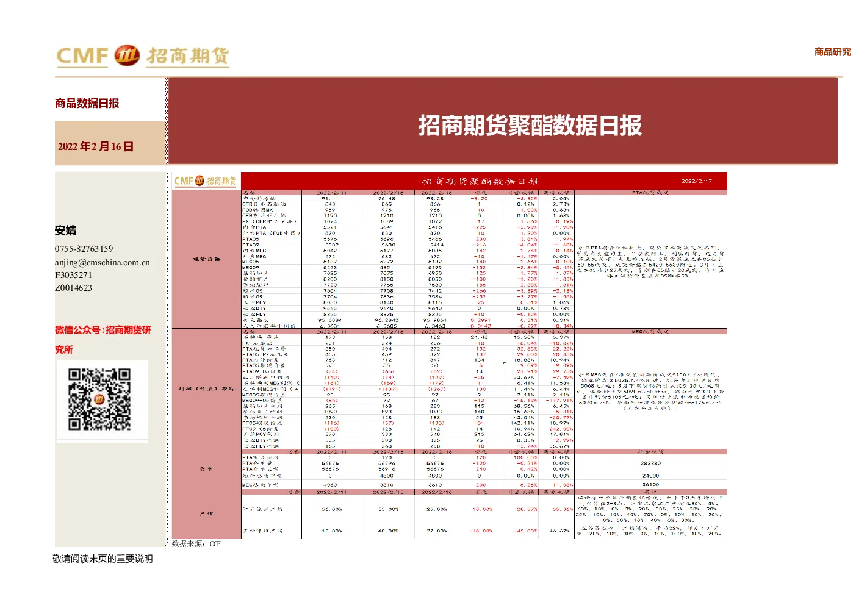Image resolution: width=856 pixels, height=605 pixels.
Task: Click the 内盘PTA row label
Action: (x=254, y=227)
